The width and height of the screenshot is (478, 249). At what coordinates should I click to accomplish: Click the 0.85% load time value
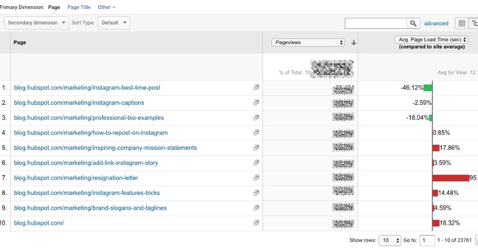(442, 133)
